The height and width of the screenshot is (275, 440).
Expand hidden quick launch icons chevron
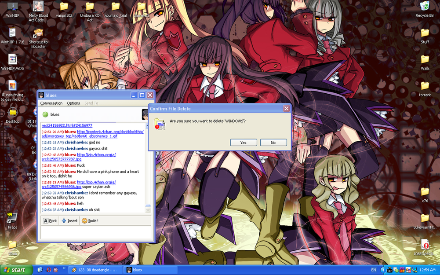(64, 268)
